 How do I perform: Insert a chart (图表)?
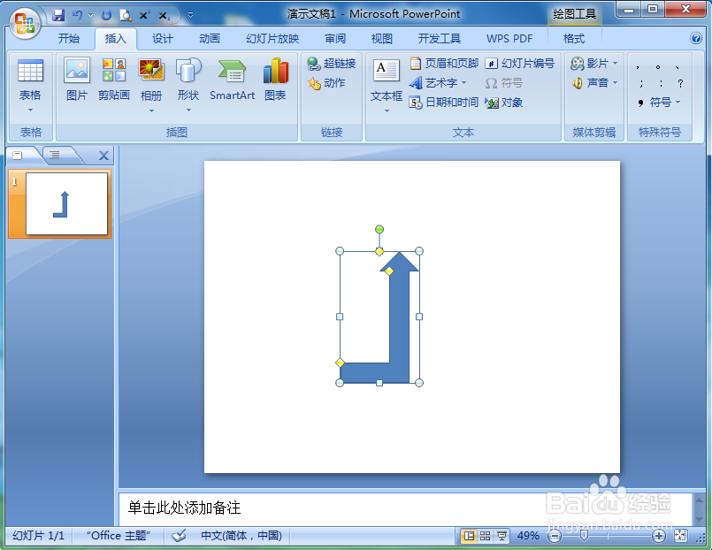276,80
